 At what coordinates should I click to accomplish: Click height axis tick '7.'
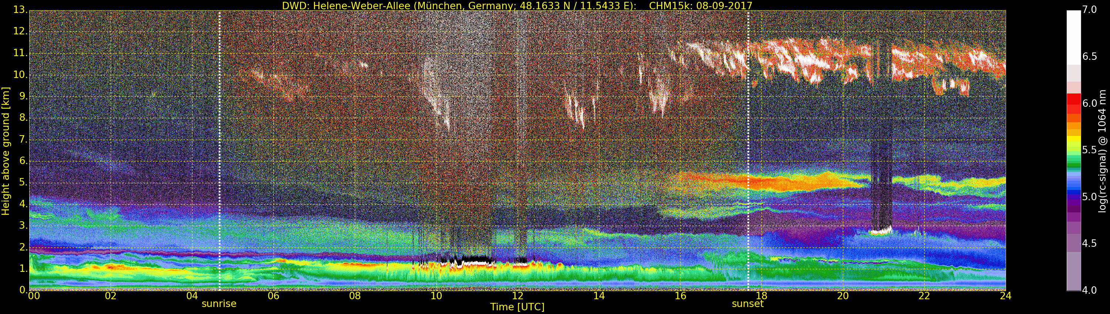(x=23, y=139)
